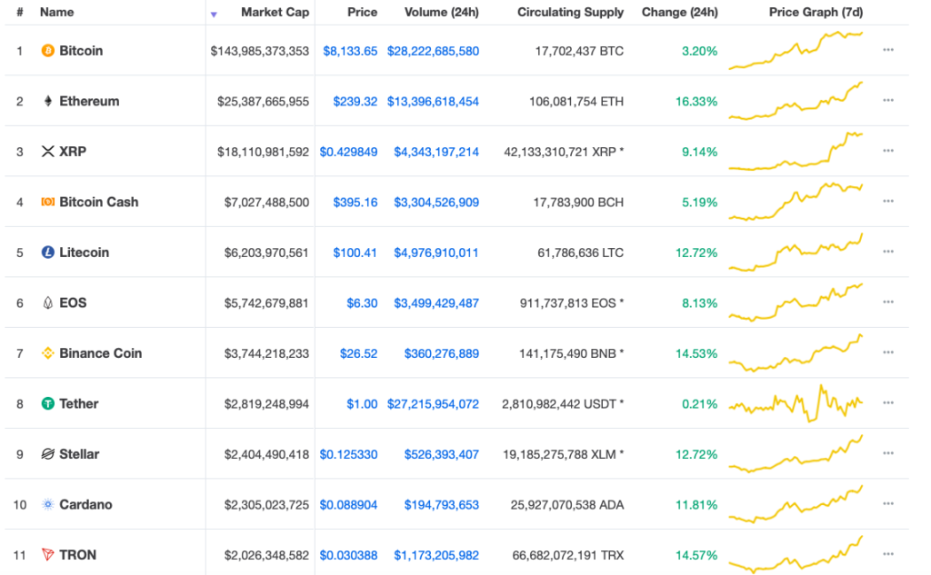Click the Litecoin logo icon
The image size is (931, 575).
coord(47,253)
